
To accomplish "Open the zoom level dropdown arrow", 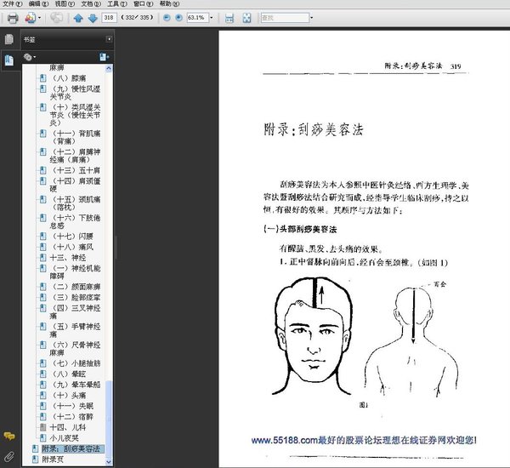I will point(212,18).
